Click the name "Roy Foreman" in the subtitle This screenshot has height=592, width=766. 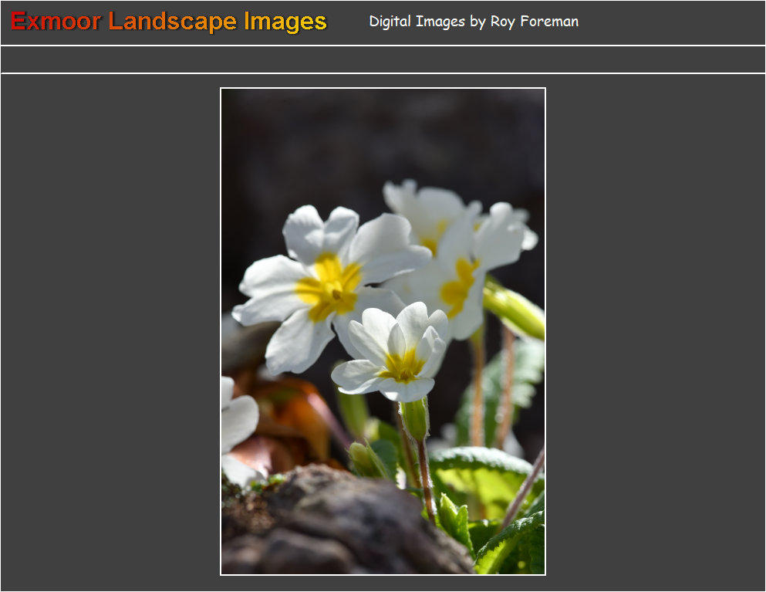534,22
